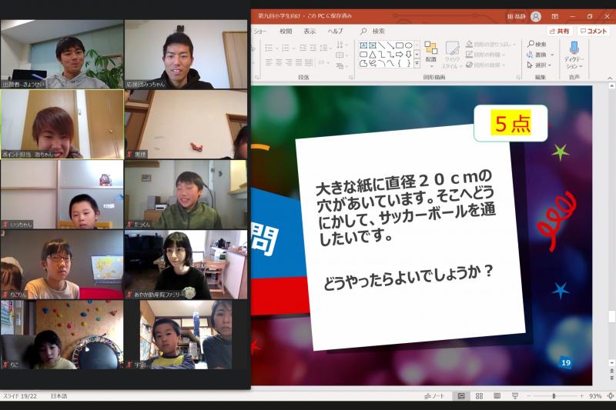The height and width of the screenshot is (410, 616).
Task: Click the slide pane vertical scrollbar
Action: point(611,225)
